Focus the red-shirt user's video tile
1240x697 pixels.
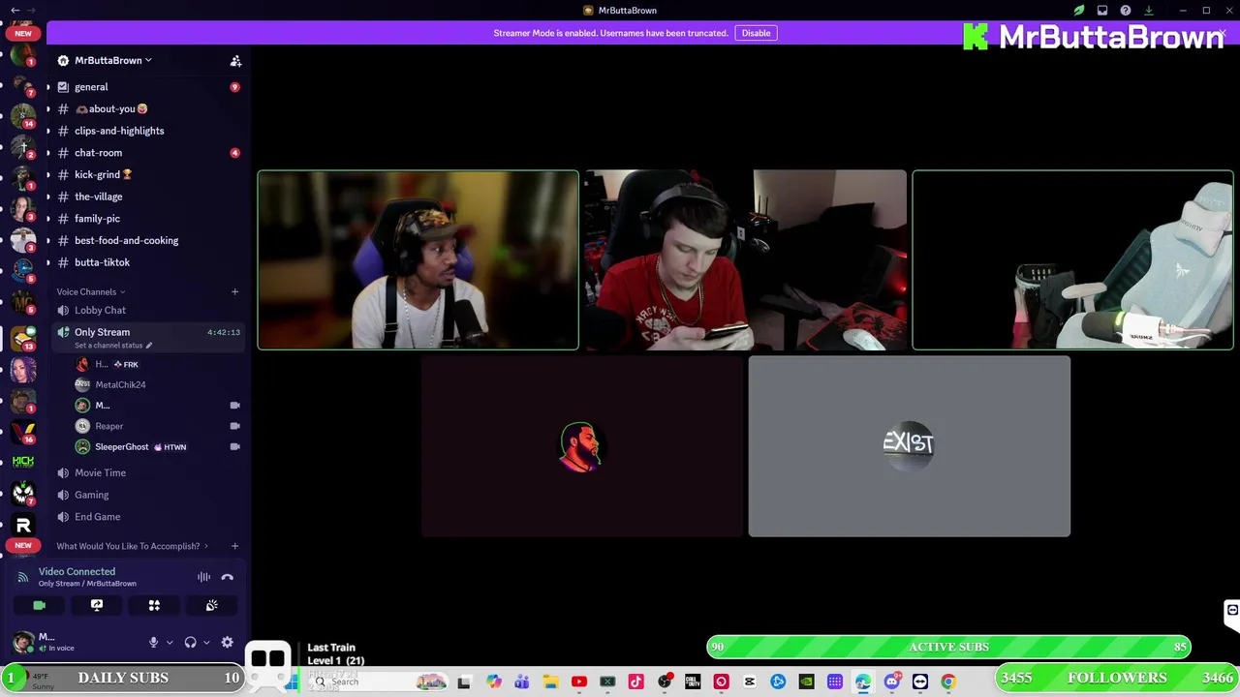745,259
